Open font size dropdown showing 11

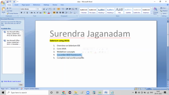point(41,9)
